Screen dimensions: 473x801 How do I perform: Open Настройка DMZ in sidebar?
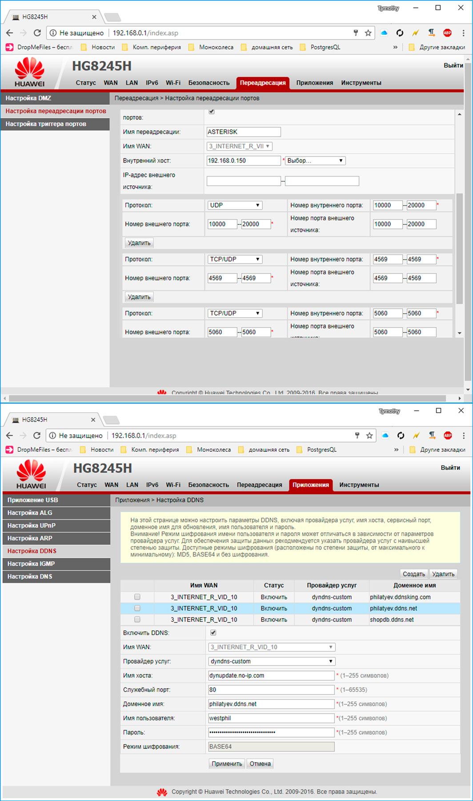pyautogui.click(x=55, y=98)
